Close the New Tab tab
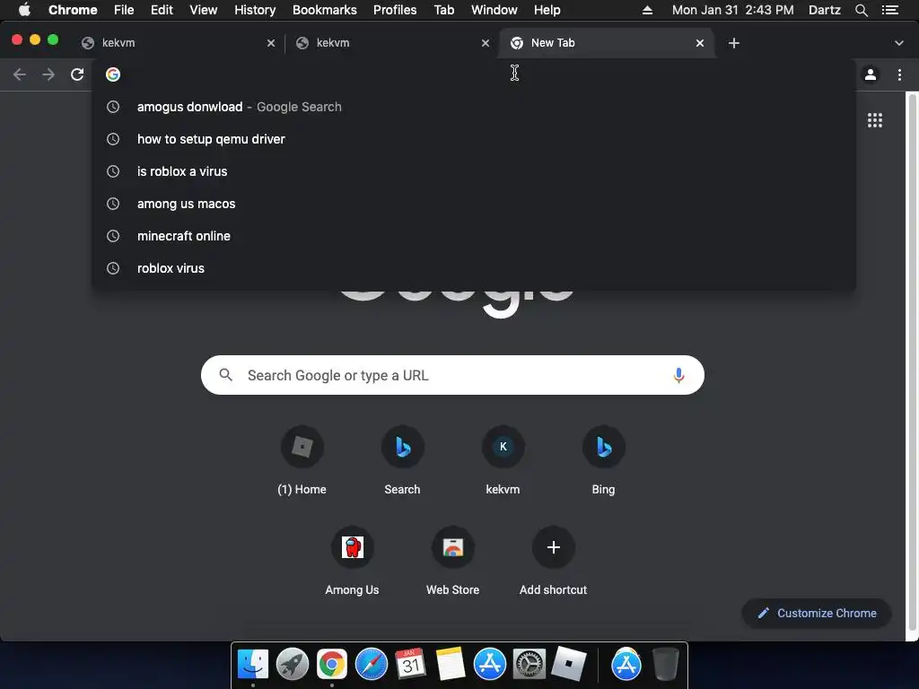This screenshot has height=689, width=919. pyautogui.click(x=700, y=43)
